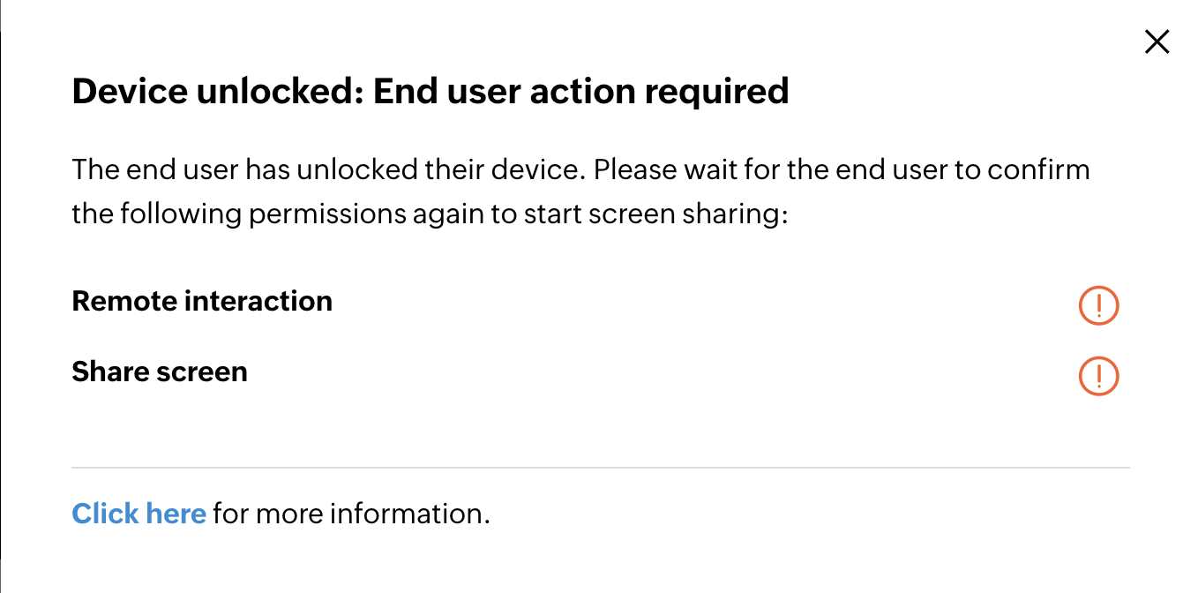
Task: Click "End user action required" in the heading
Action: [x=580, y=91]
